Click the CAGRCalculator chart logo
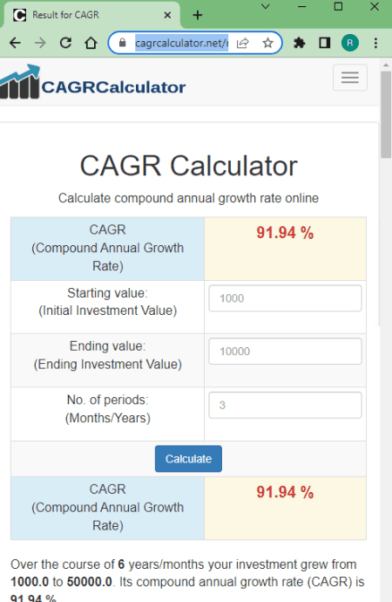The width and height of the screenshot is (392, 602). (20, 82)
